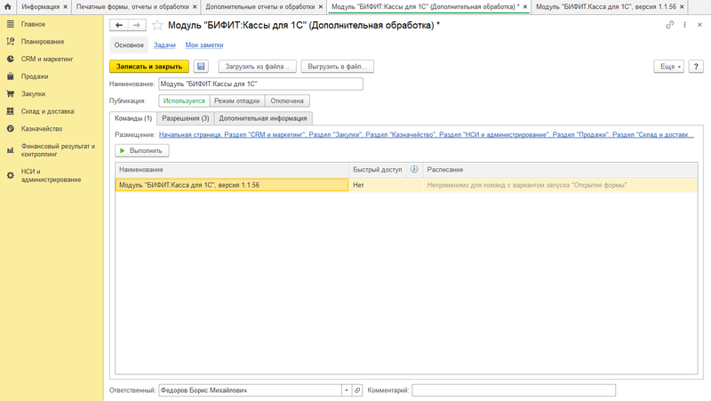Click the Расписание column header
The height and width of the screenshot is (401, 711).
[x=560, y=170]
